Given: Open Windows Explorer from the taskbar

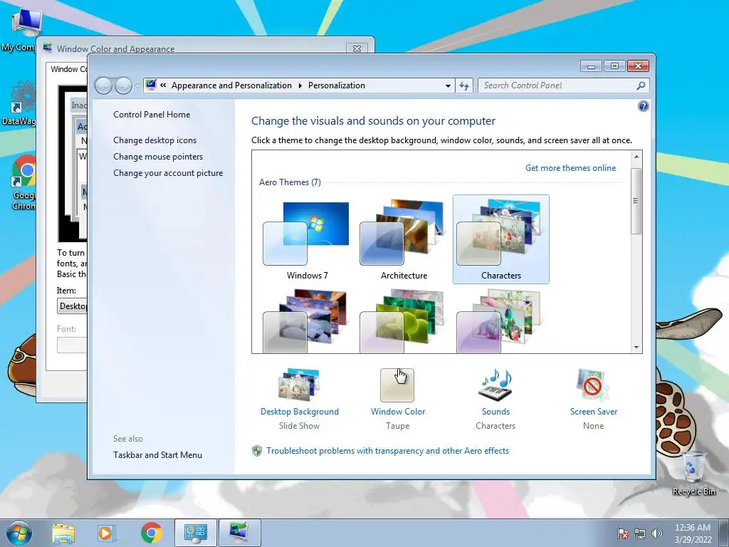Looking at the screenshot, I should (x=63, y=533).
